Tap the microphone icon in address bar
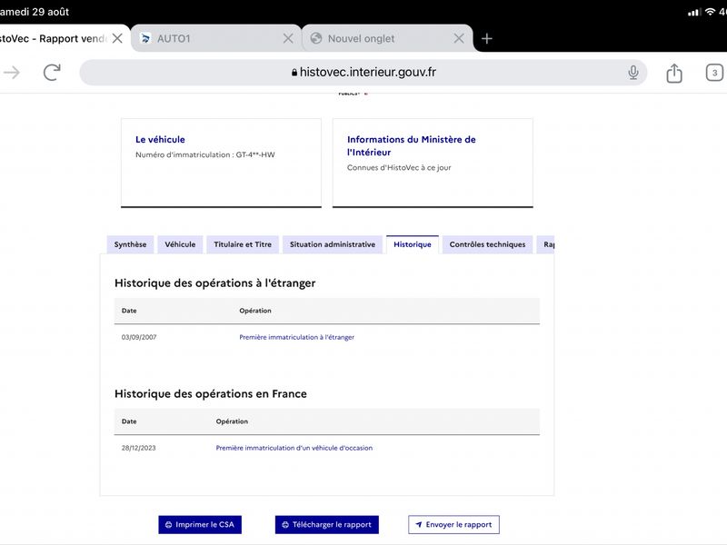 (x=632, y=73)
